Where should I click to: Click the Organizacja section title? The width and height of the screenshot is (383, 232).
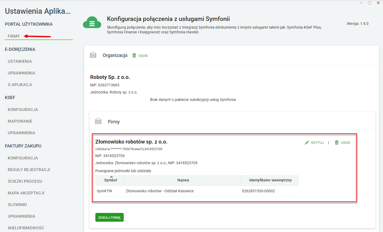tap(115, 55)
